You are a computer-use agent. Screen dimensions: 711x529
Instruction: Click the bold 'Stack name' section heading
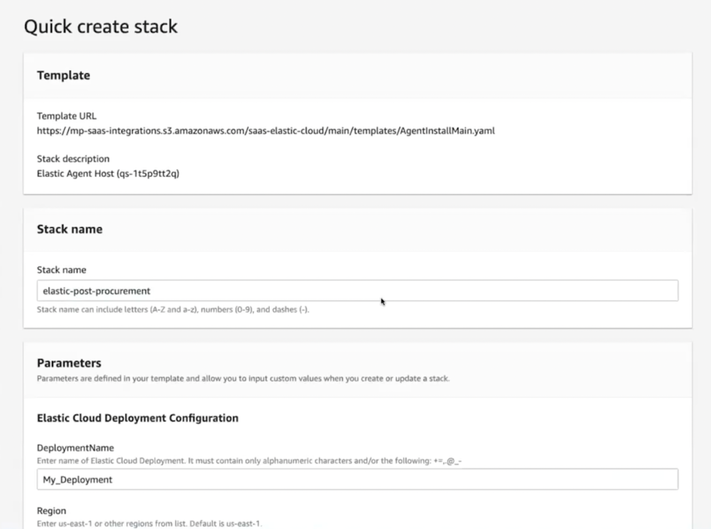click(70, 229)
